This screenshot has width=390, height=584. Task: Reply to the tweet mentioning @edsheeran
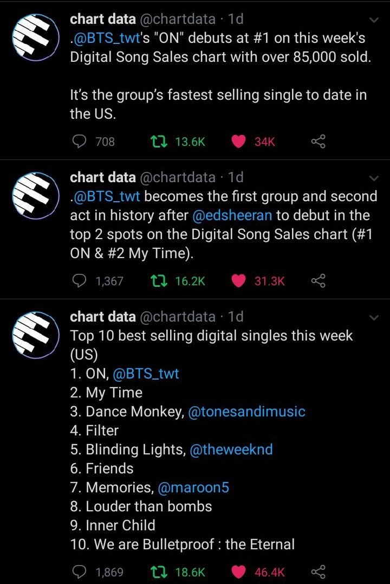point(80,281)
